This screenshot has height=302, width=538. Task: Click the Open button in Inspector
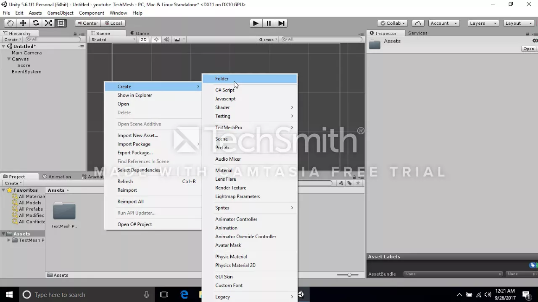pyautogui.click(x=528, y=49)
